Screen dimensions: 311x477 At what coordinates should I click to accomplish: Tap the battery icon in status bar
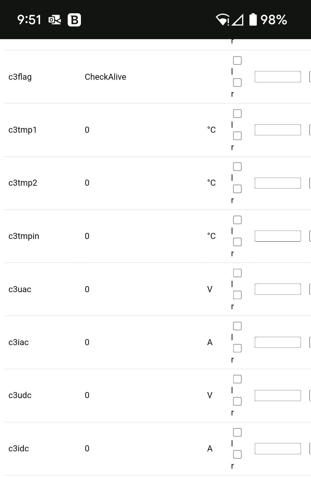[x=253, y=20]
